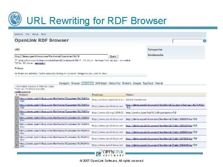223x167 pixels.
Task: Click the search box beside the magnifier
Action: click(188, 41)
